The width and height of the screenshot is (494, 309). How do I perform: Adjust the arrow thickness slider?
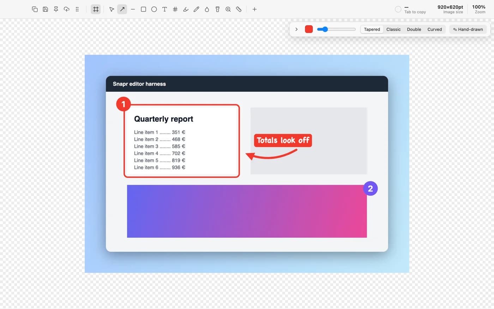pos(336,29)
